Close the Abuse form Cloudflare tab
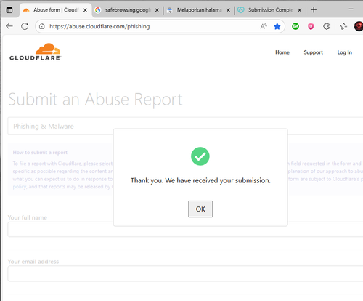 [x=85, y=10]
